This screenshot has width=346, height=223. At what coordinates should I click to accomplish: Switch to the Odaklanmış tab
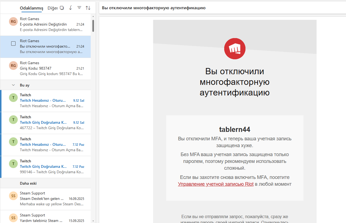[31, 8]
